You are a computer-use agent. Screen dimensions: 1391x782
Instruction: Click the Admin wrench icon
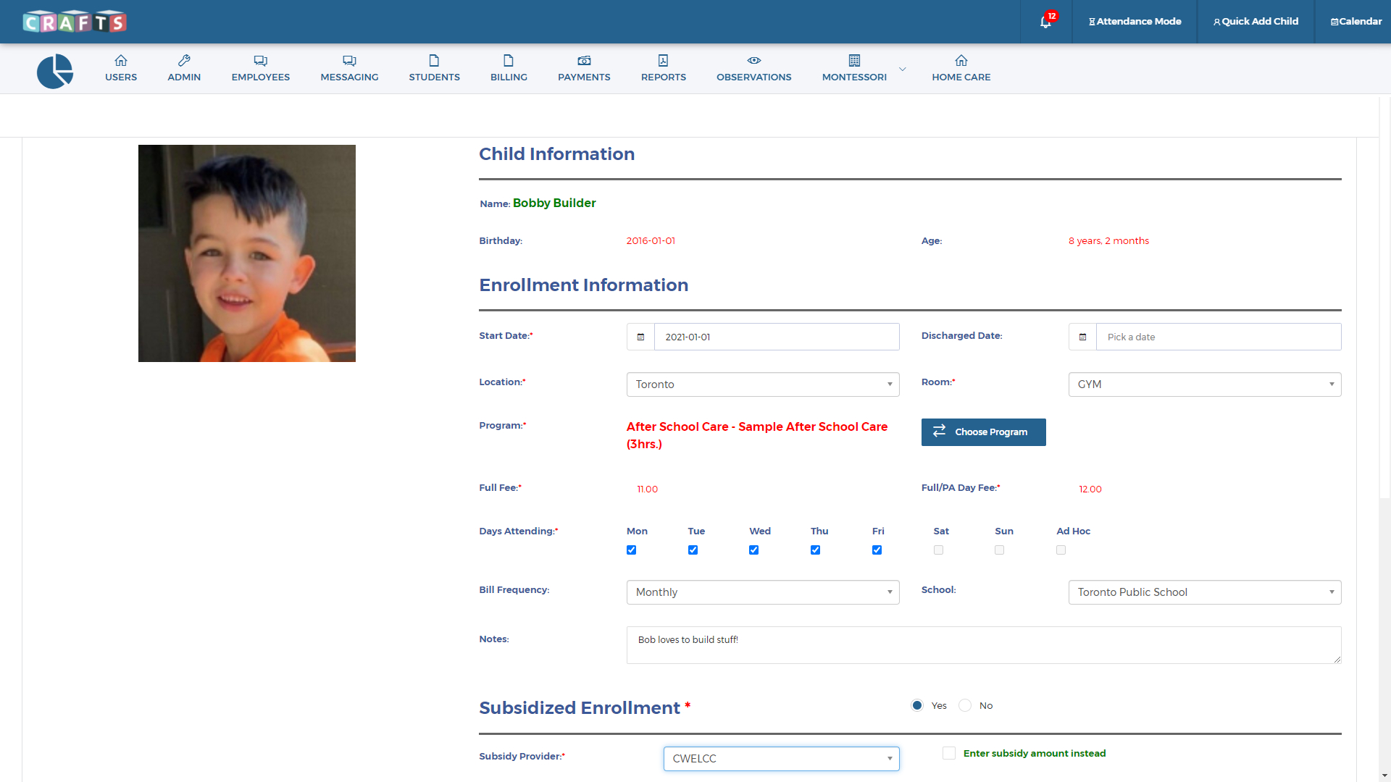(x=184, y=61)
